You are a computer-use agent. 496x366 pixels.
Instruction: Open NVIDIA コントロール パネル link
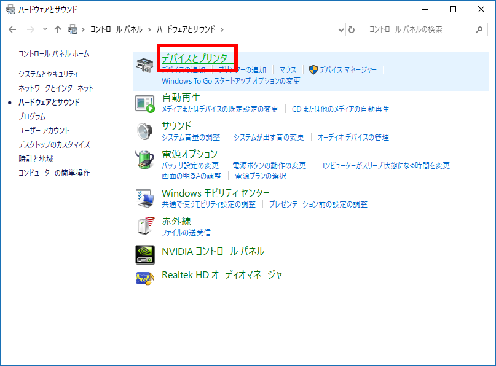point(213,252)
